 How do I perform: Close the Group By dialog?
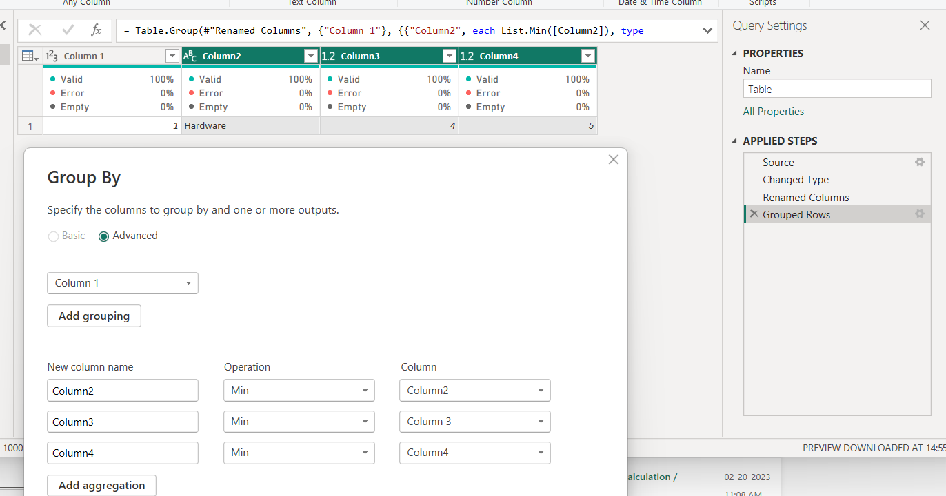pos(614,160)
